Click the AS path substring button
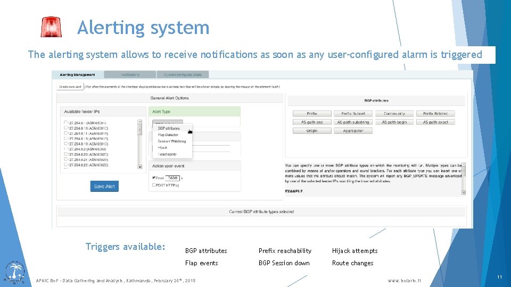Image resolution: width=511 pixels, height=287 pixels. point(353,122)
